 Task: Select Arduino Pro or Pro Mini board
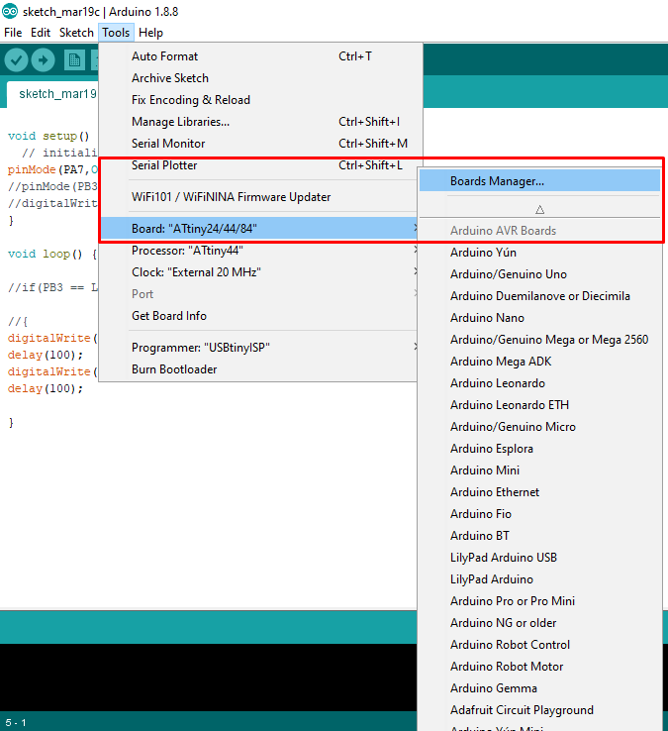click(x=540, y=601)
